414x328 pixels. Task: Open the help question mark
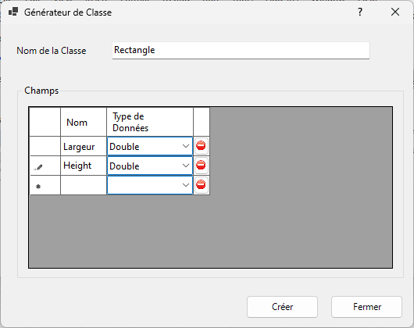coord(360,12)
